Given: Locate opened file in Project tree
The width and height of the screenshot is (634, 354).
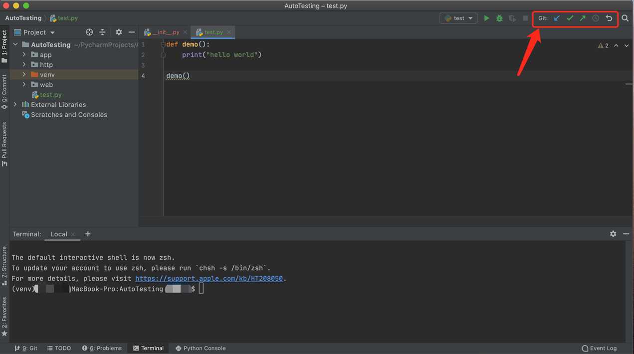Looking at the screenshot, I should click(x=89, y=32).
